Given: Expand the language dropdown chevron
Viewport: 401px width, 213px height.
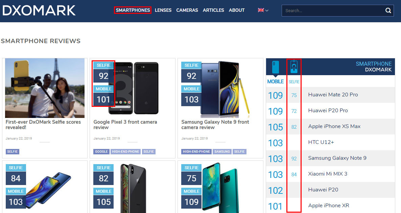Looking at the screenshot, I should (267, 10).
